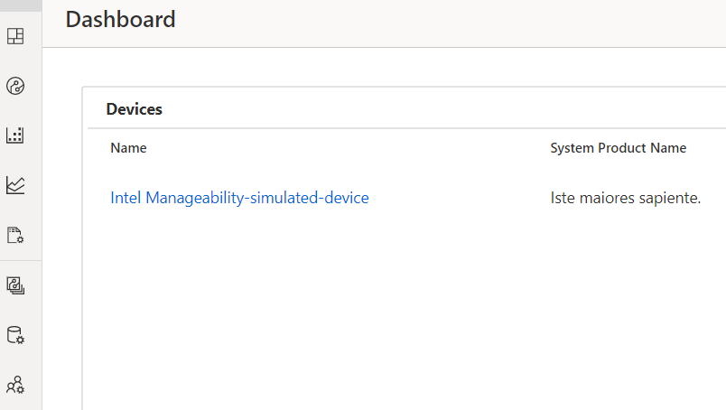Select the 'Iste maiores sapiente.' cell
The image size is (726, 410).
625,198
